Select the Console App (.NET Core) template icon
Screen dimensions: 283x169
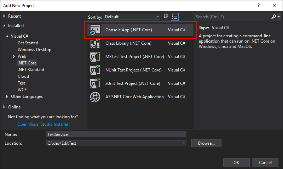(95, 30)
